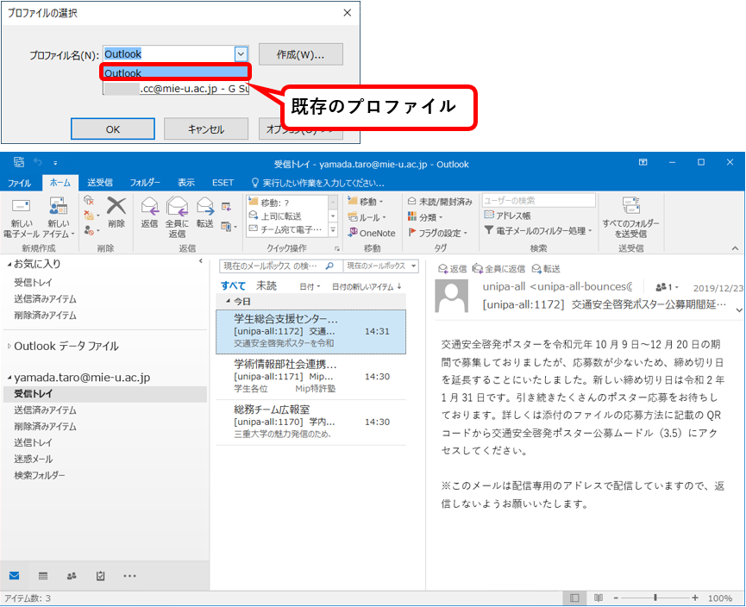This screenshot has height=607, width=746.
Task: Open 電子メールのフィルター処理 dropdown
Action: coord(538,231)
